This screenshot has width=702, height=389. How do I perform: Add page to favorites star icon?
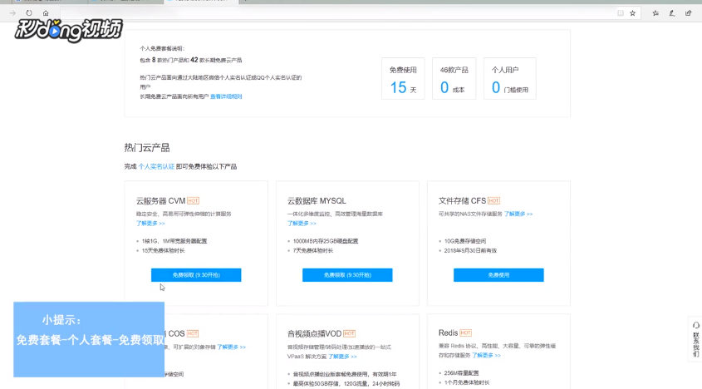632,13
